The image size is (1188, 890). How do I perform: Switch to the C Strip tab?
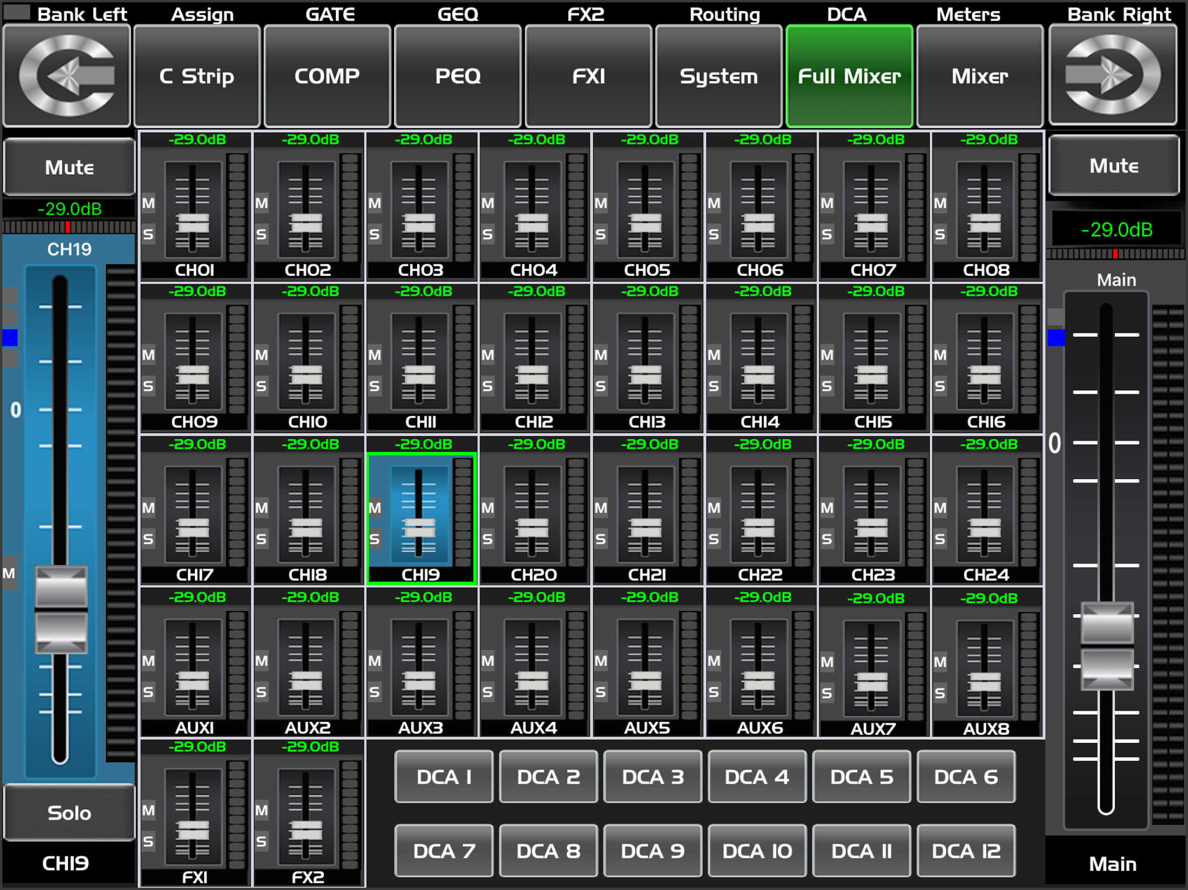[x=197, y=76]
